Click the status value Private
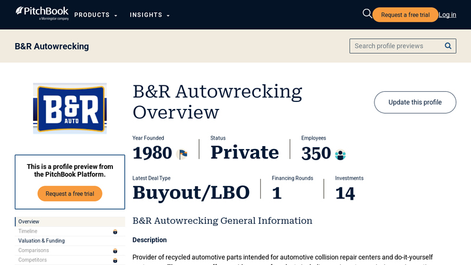This screenshot has height=265, width=471. click(x=245, y=153)
